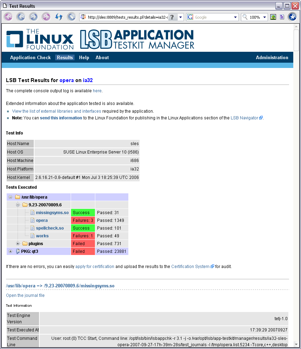Go to Administration page
Image resolution: width=301 pixels, height=349 pixels.
(x=272, y=57)
